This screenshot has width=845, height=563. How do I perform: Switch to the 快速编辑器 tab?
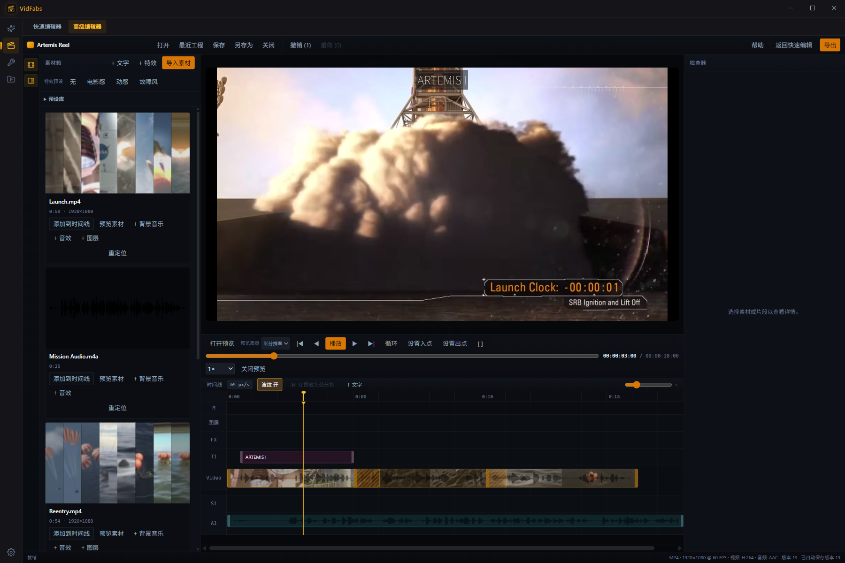(x=47, y=27)
